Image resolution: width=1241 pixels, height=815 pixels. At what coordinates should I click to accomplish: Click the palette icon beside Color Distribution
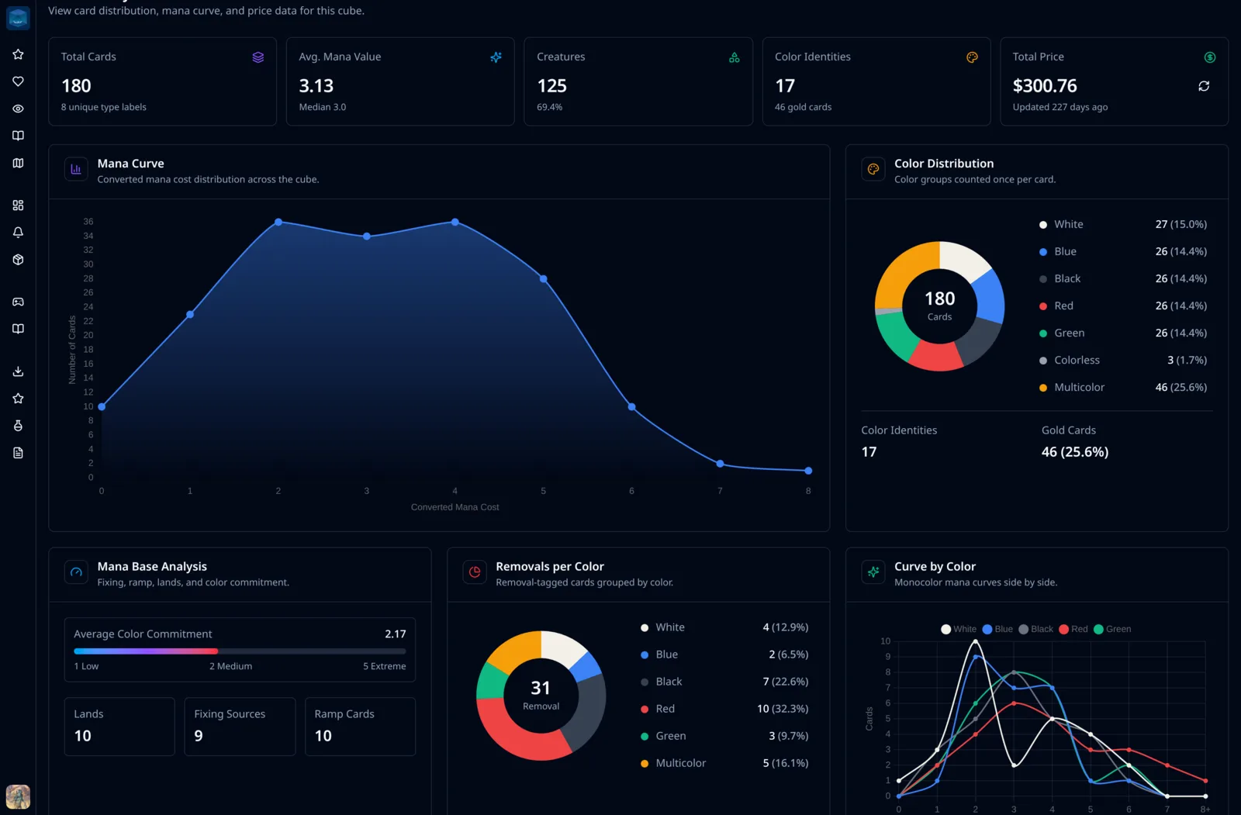873,169
